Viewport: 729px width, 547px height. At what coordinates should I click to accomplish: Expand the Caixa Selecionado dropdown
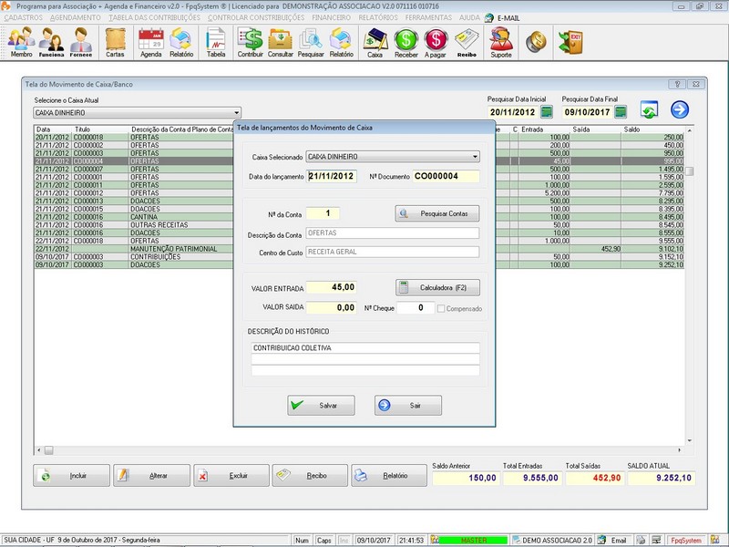[x=475, y=157]
